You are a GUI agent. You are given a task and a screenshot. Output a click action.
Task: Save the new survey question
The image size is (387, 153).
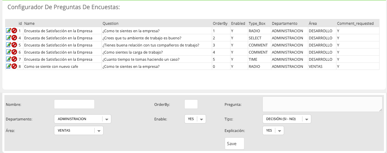[235, 144]
